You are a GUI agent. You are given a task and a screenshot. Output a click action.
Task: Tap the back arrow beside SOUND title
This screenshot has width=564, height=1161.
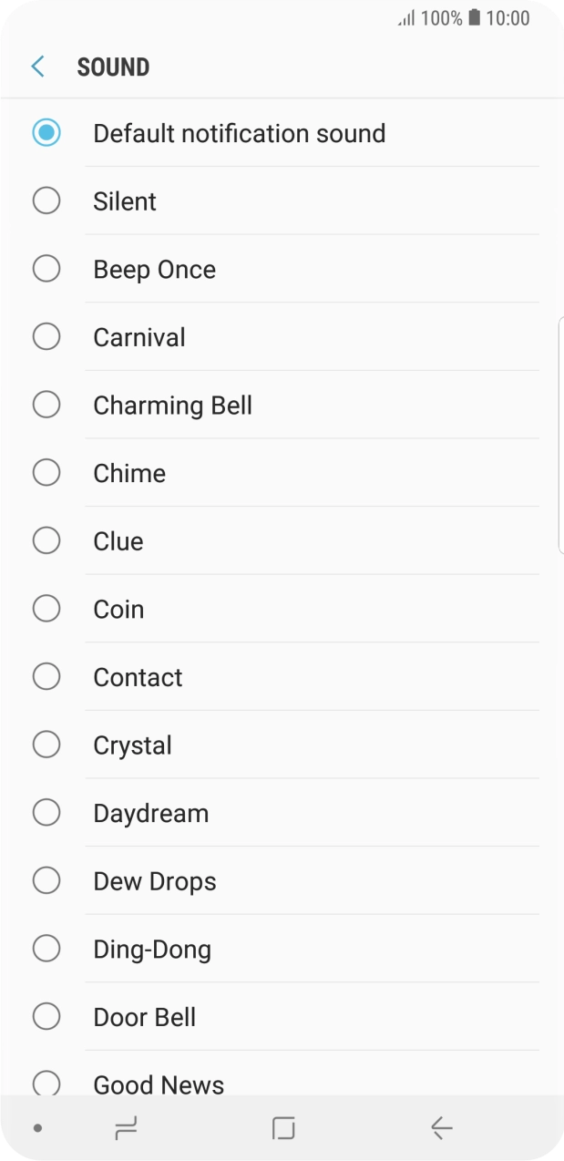tap(36, 66)
